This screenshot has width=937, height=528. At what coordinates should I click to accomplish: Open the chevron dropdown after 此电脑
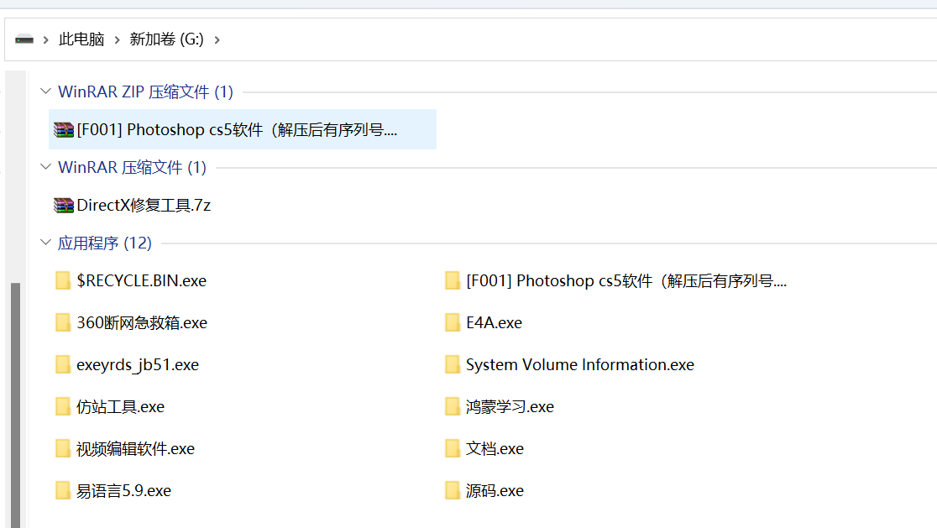(x=118, y=40)
